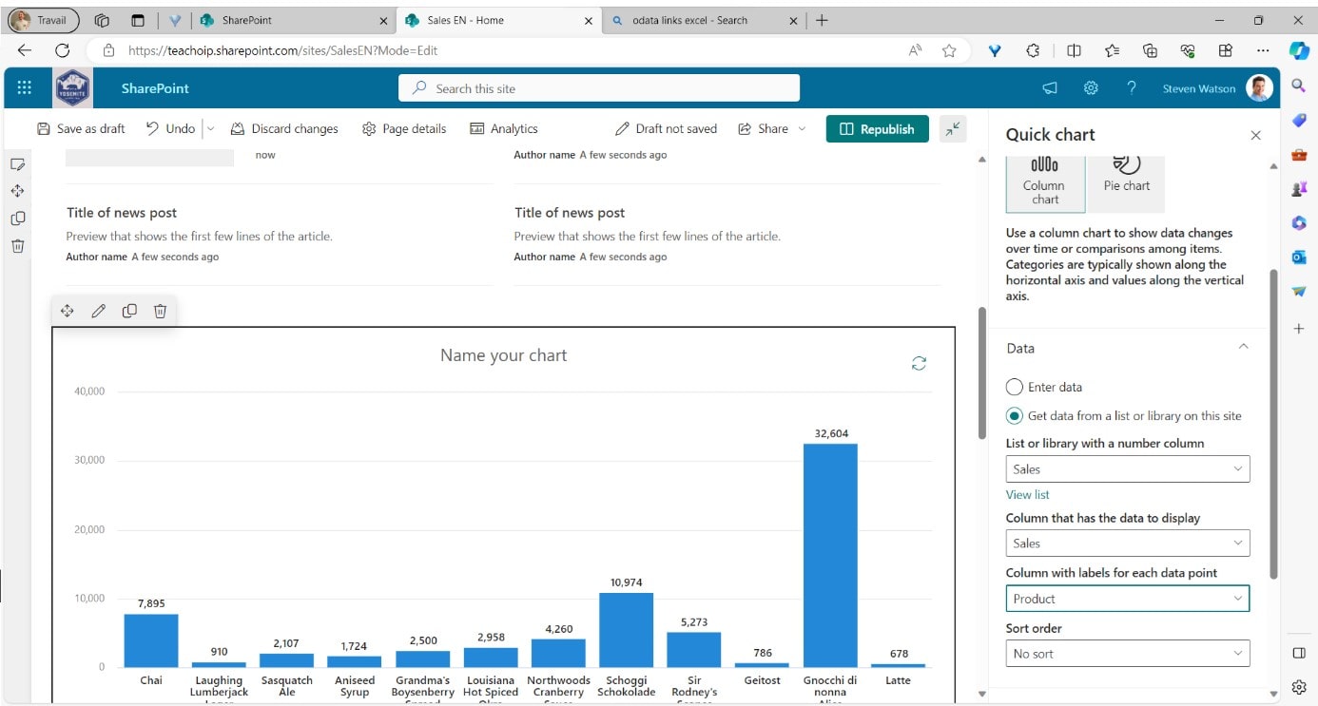The image size is (1318, 706).
Task: Close the Quick chart pane
Action: pos(1255,135)
